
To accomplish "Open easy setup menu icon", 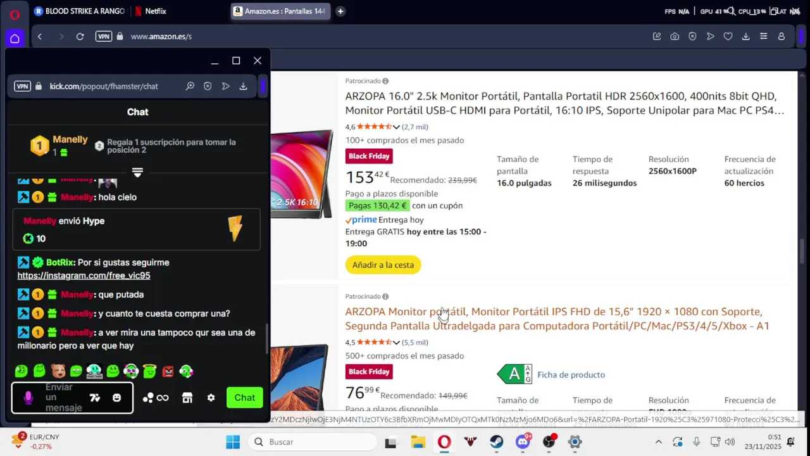I will pos(763,37).
